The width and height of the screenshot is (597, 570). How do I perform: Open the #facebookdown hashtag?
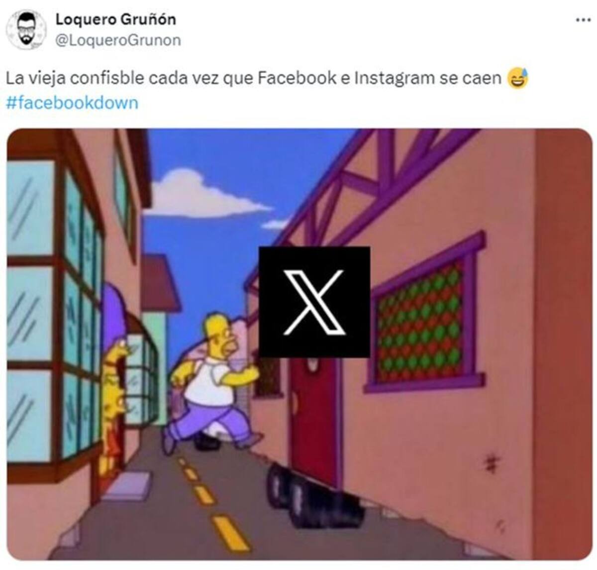point(72,103)
